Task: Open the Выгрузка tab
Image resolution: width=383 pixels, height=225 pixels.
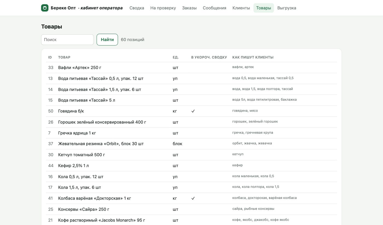Action: 287,8
